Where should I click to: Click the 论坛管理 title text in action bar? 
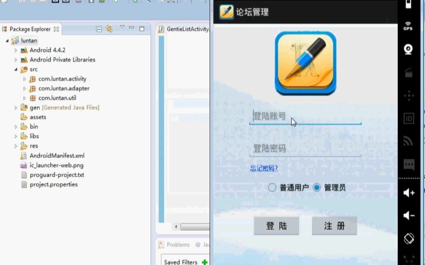pyautogui.click(x=252, y=12)
